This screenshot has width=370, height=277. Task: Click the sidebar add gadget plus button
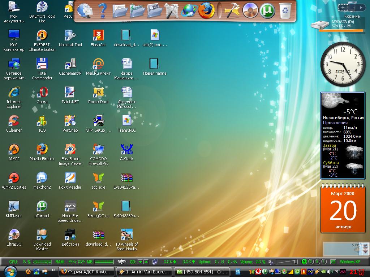pos(343,7)
